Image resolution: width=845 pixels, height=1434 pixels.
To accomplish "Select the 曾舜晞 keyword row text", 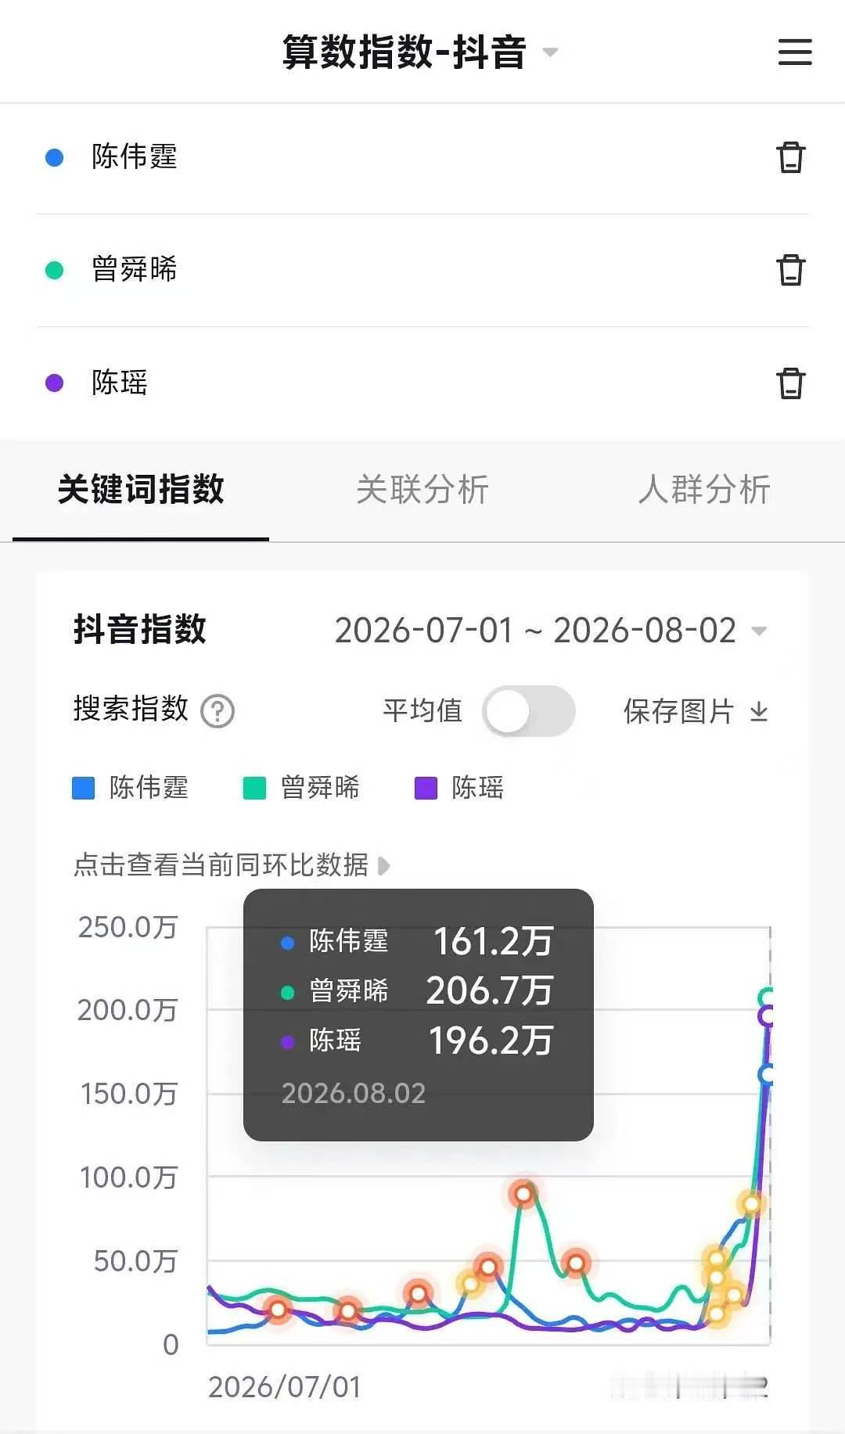I will click(x=135, y=269).
